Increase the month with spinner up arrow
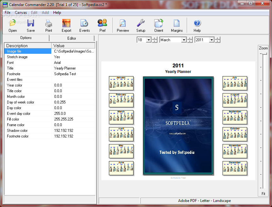Image resolution: width=272 pixels, height=207 pixels. pyautogui.click(x=190, y=38)
